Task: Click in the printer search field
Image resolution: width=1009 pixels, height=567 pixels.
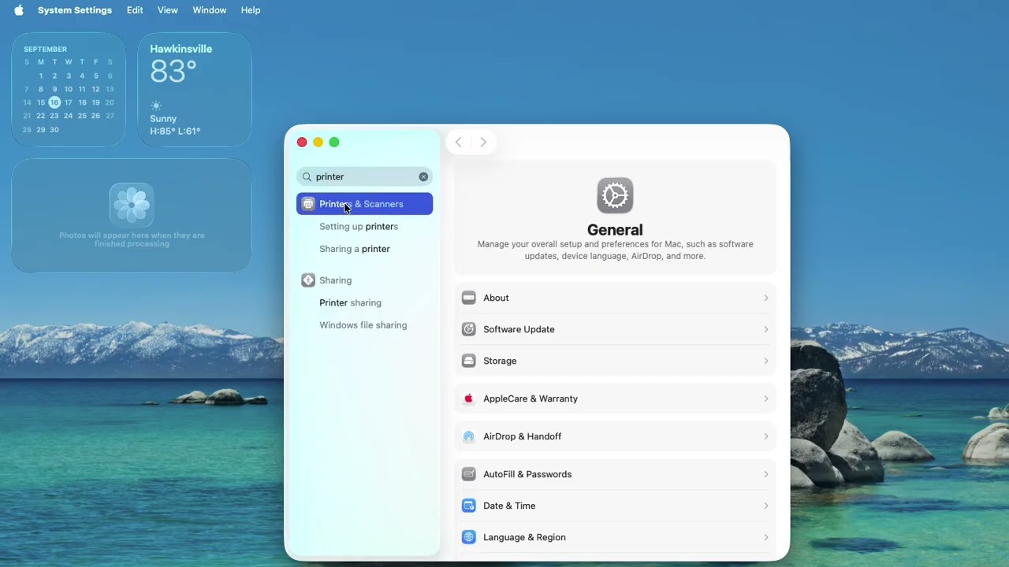Action: point(364,176)
